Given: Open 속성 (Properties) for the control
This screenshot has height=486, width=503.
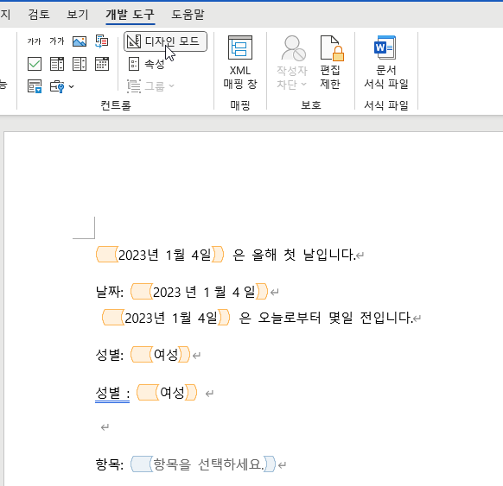Looking at the screenshot, I should click(146, 64).
